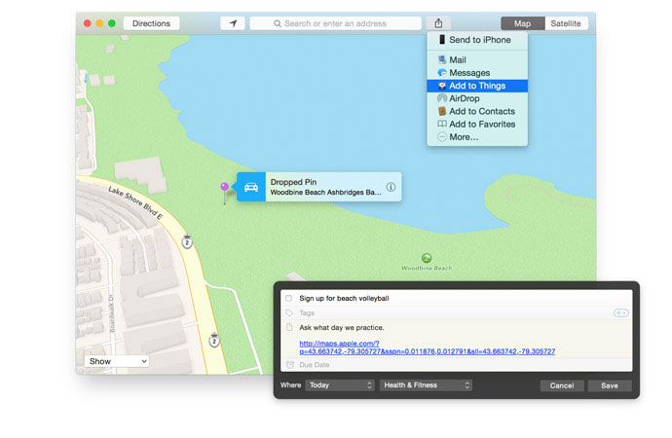672x438 pixels.
Task: Click the task title 'Sign up for beach volleyball'
Action: pos(344,299)
